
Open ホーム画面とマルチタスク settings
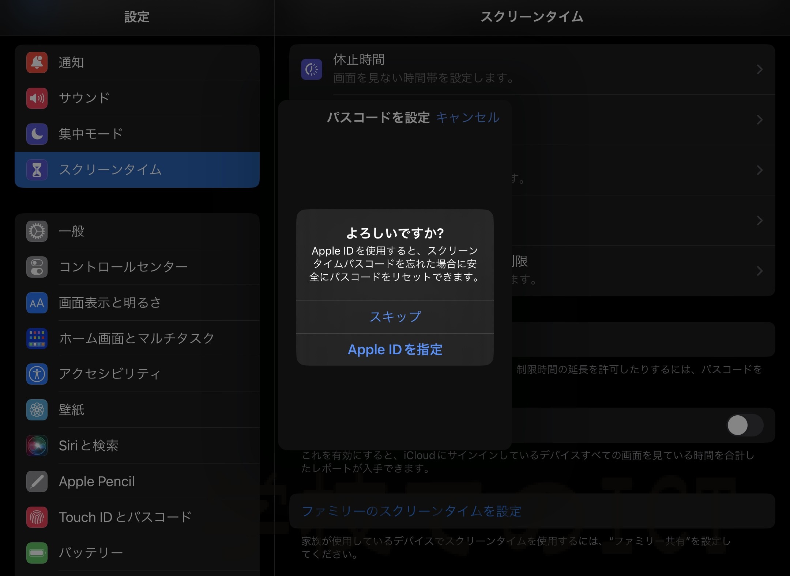tap(137, 339)
